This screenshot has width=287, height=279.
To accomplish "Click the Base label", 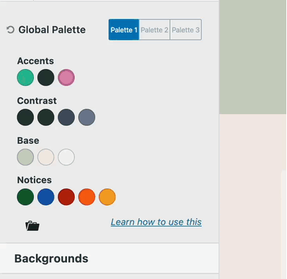I will [28, 140].
